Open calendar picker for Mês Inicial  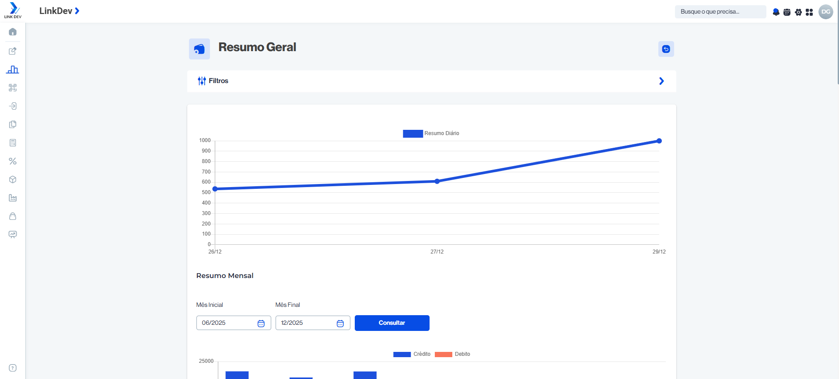coord(261,323)
